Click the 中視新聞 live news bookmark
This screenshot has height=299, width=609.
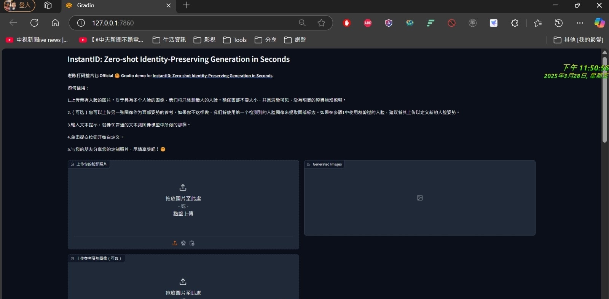coord(37,40)
